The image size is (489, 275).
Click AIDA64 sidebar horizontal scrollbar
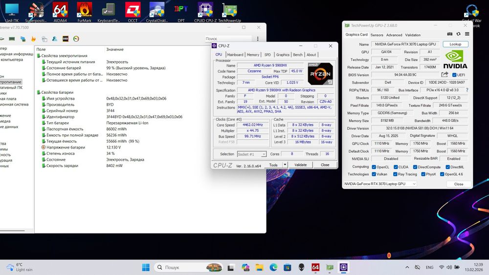pyautogui.click(x=13, y=231)
